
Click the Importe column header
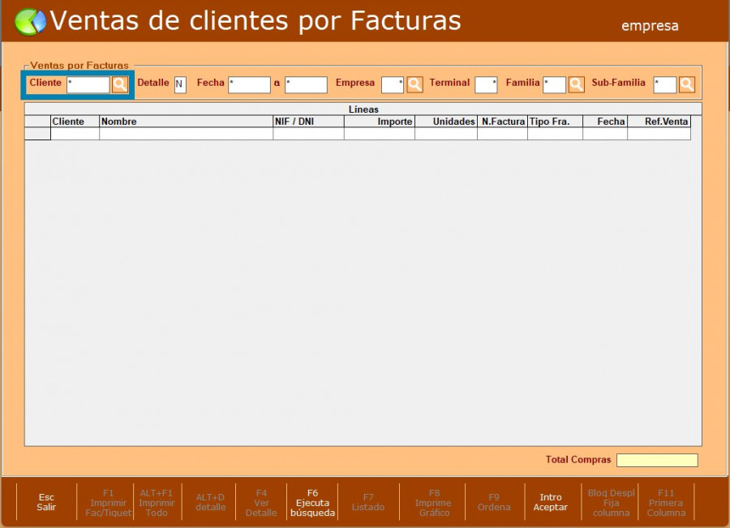pyautogui.click(x=379, y=122)
